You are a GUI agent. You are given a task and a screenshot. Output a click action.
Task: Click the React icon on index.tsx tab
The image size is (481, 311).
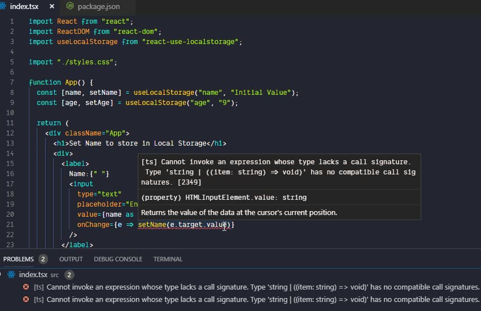[6, 7]
